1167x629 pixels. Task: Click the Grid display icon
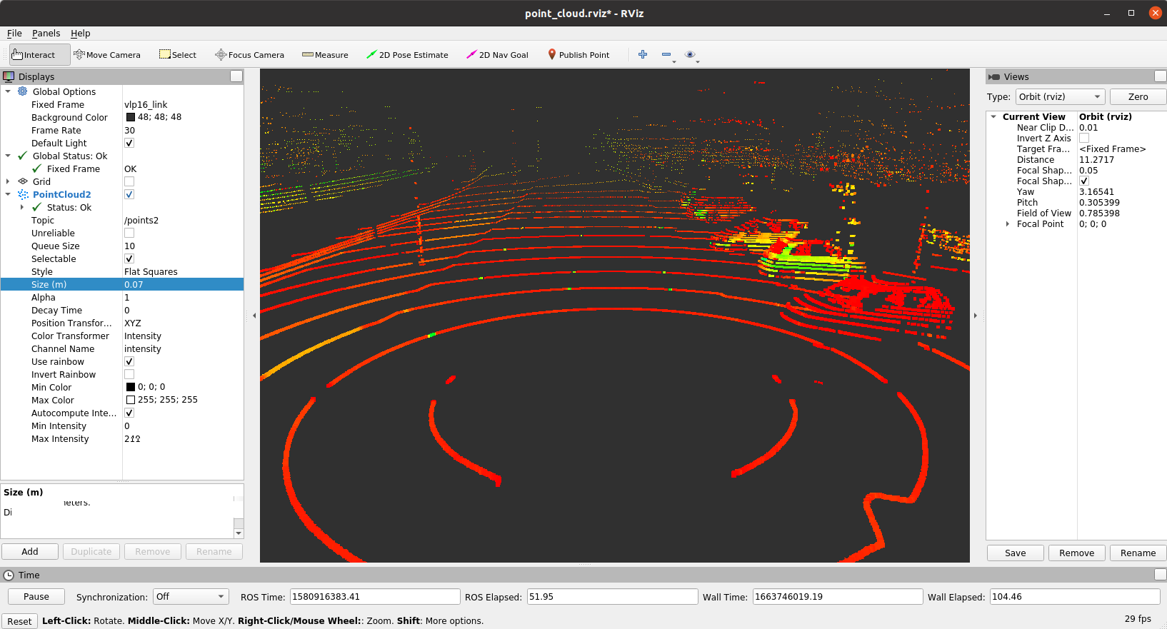point(23,181)
